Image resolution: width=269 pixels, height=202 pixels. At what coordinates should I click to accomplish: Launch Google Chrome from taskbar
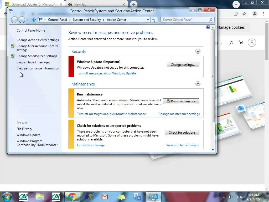[x=72, y=197]
